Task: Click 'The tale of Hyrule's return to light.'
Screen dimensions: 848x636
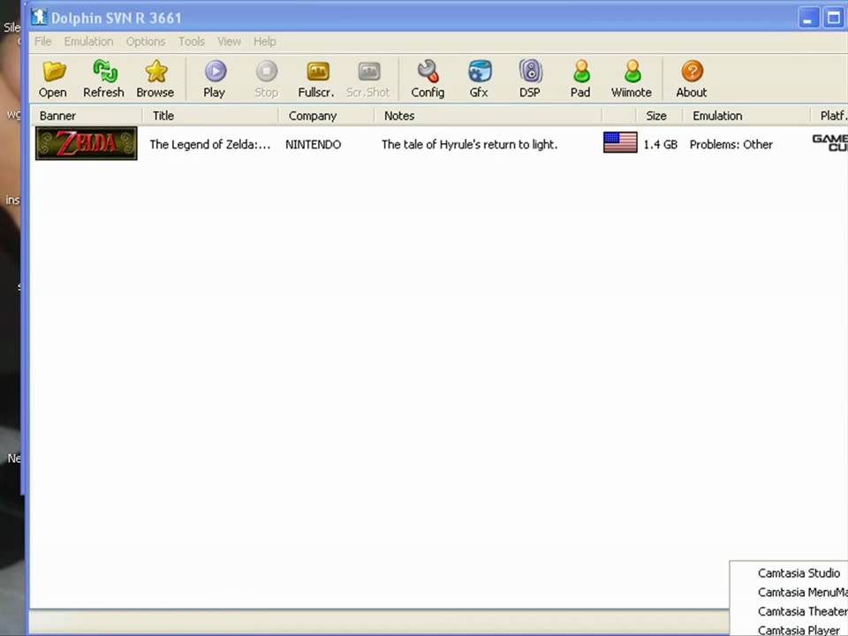Action: point(469,144)
